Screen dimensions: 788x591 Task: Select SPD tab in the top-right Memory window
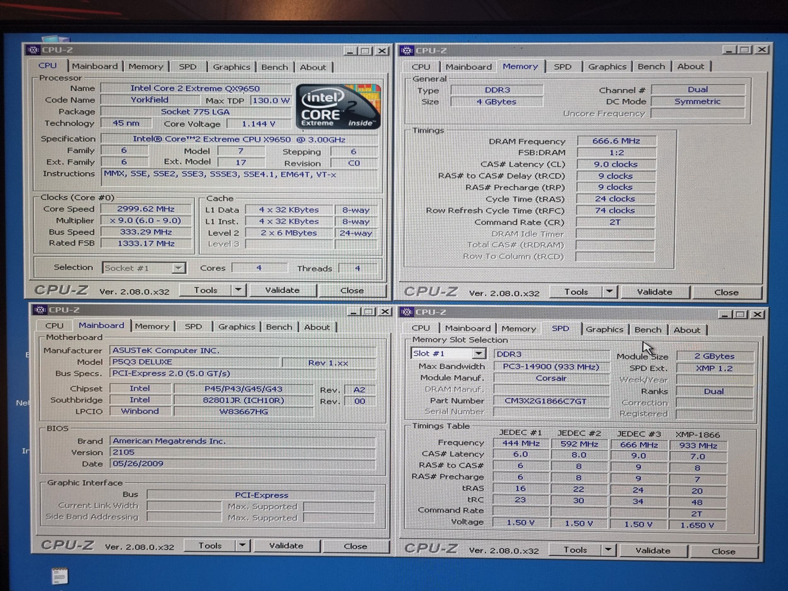tap(563, 67)
